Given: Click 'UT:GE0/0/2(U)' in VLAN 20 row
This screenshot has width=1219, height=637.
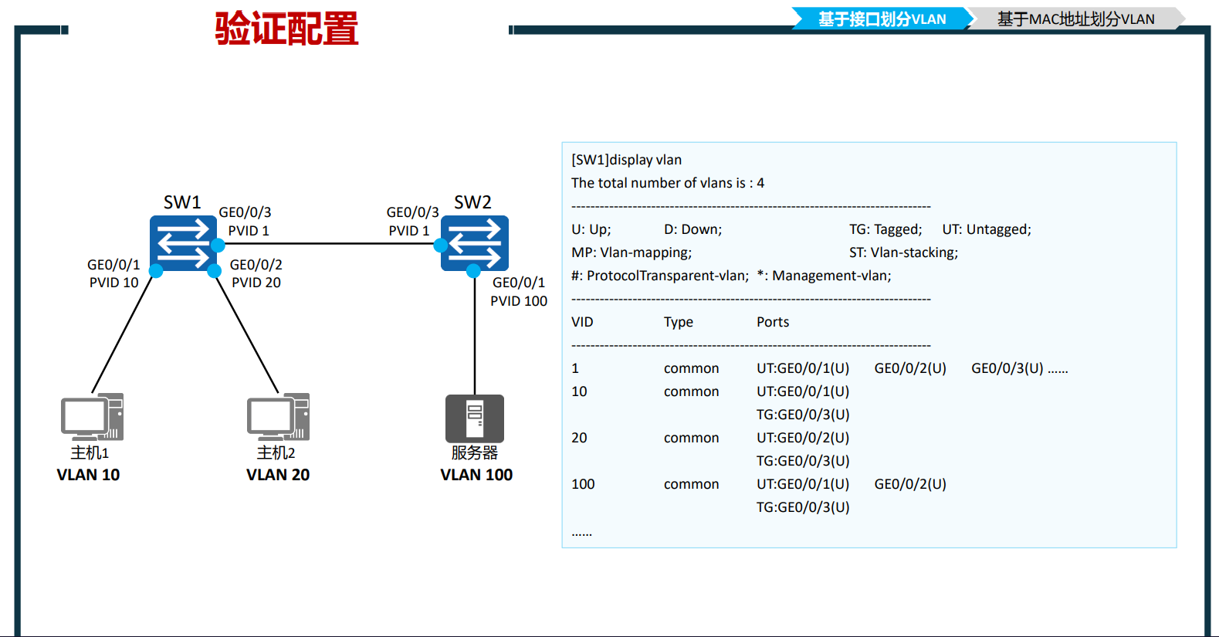Looking at the screenshot, I should pos(803,438).
